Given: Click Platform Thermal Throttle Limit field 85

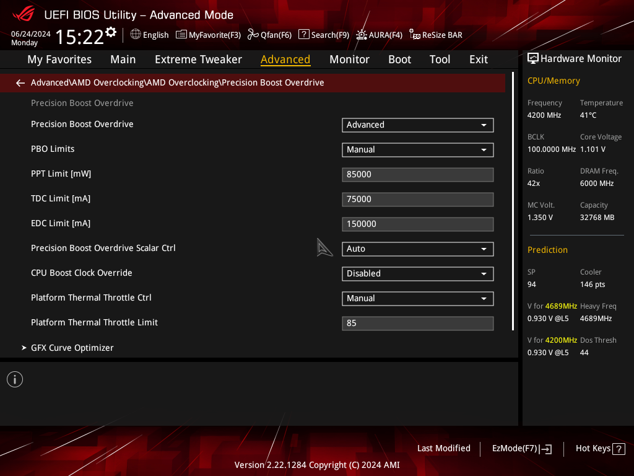Looking at the screenshot, I should pyautogui.click(x=418, y=324).
